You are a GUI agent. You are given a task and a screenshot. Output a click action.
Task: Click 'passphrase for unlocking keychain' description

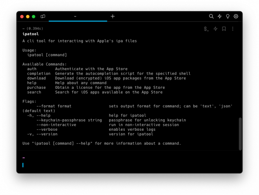click(147, 120)
